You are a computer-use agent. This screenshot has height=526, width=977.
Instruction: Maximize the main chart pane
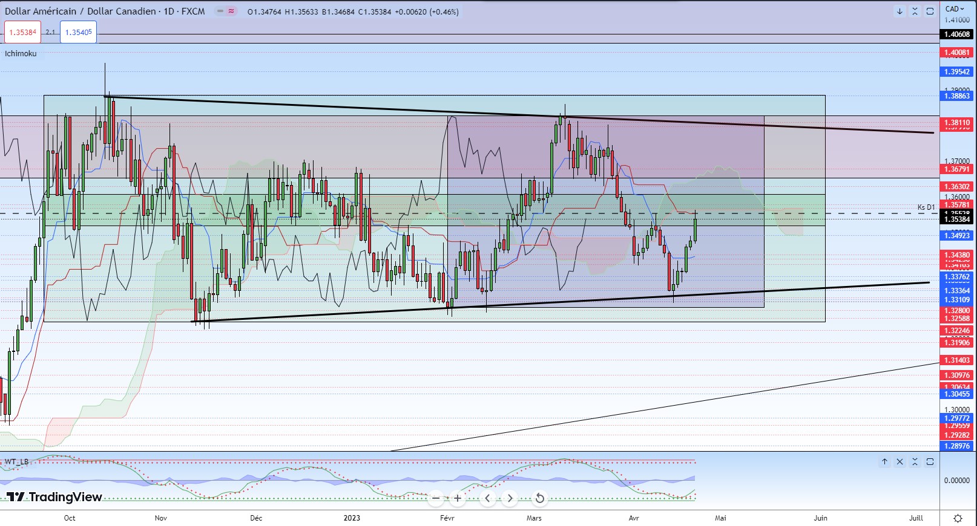[x=930, y=11]
